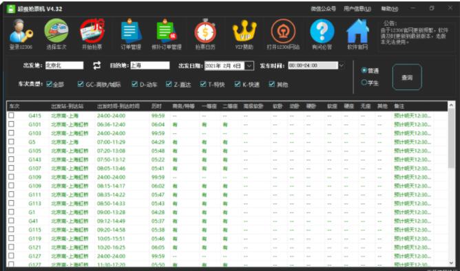
Task: Check the box for train G101
Action: coord(11,124)
